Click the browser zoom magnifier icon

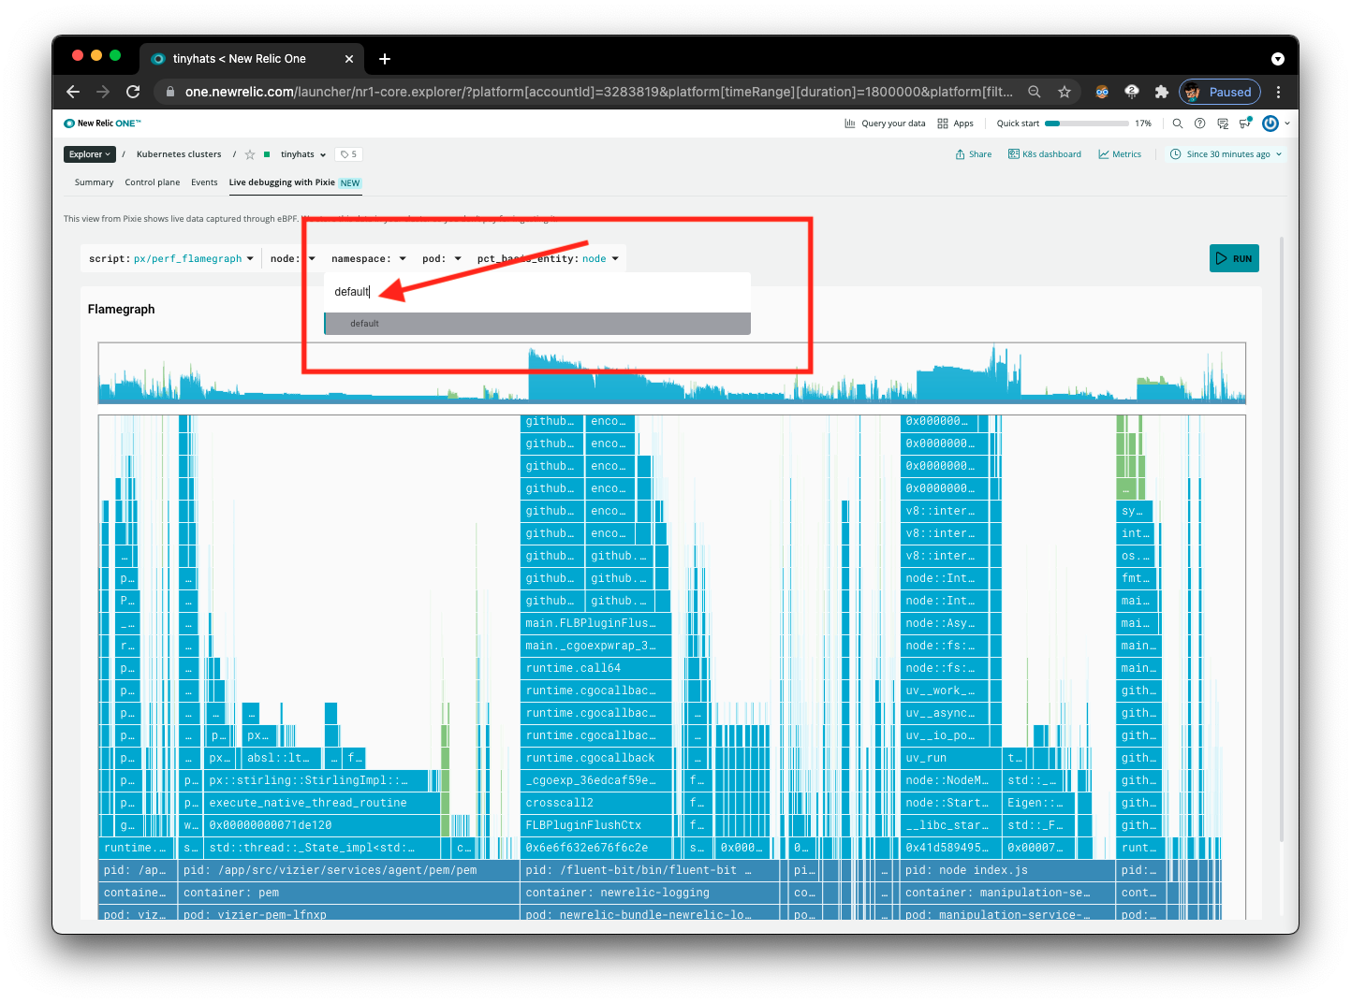[1035, 92]
